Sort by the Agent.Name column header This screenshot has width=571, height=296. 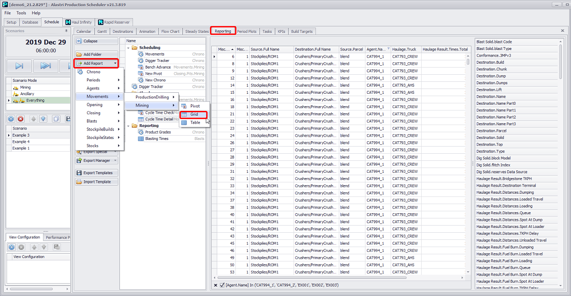pos(375,49)
